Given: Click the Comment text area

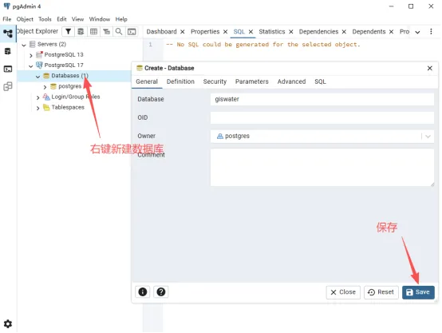Looking at the screenshot, I should tap(322, 168).
